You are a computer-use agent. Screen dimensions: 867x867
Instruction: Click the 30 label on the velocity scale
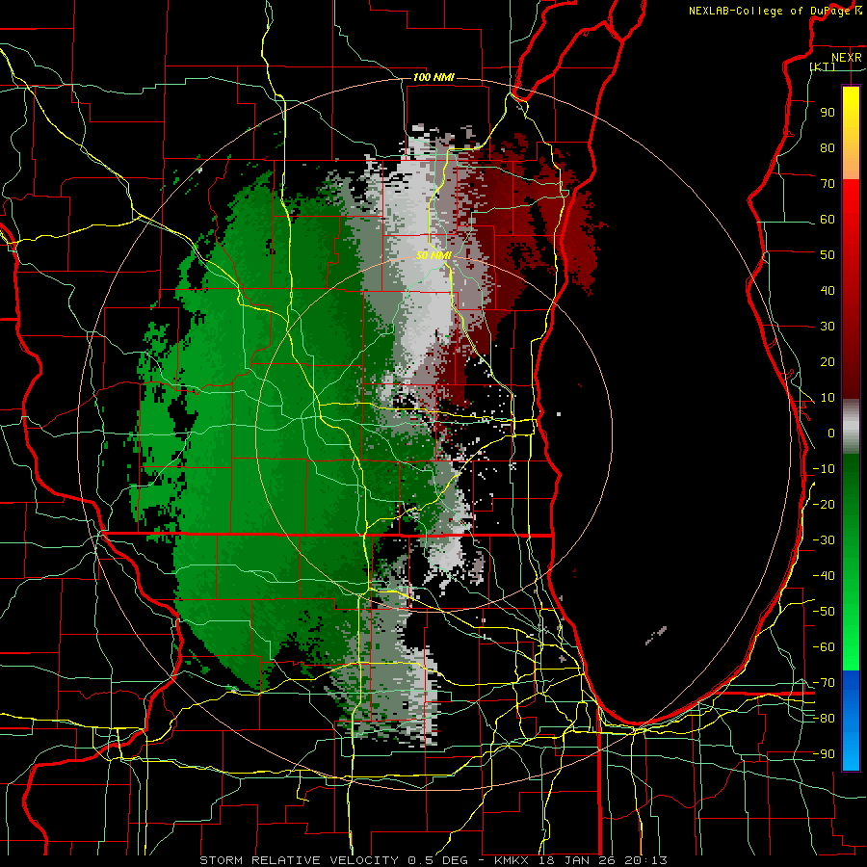tap(828, 327)
